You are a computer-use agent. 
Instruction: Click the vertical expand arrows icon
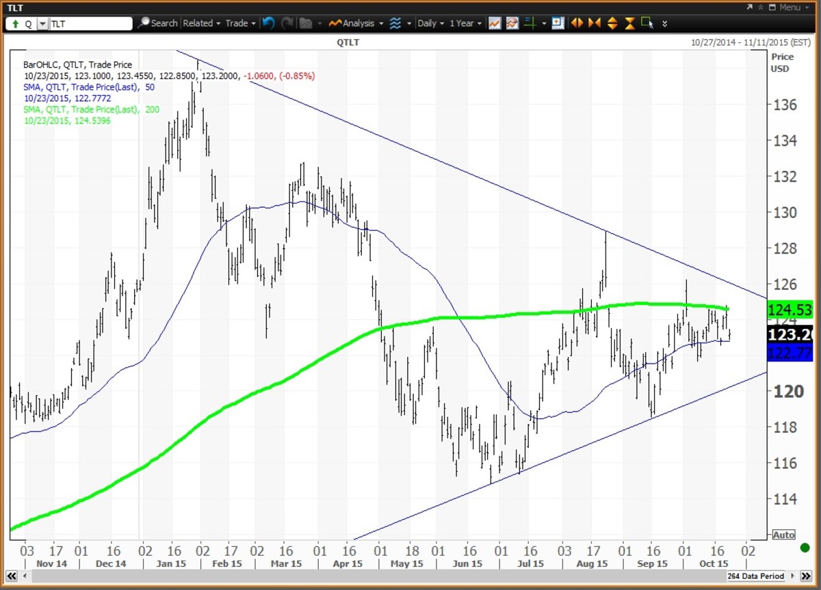[x=612, y=23]
